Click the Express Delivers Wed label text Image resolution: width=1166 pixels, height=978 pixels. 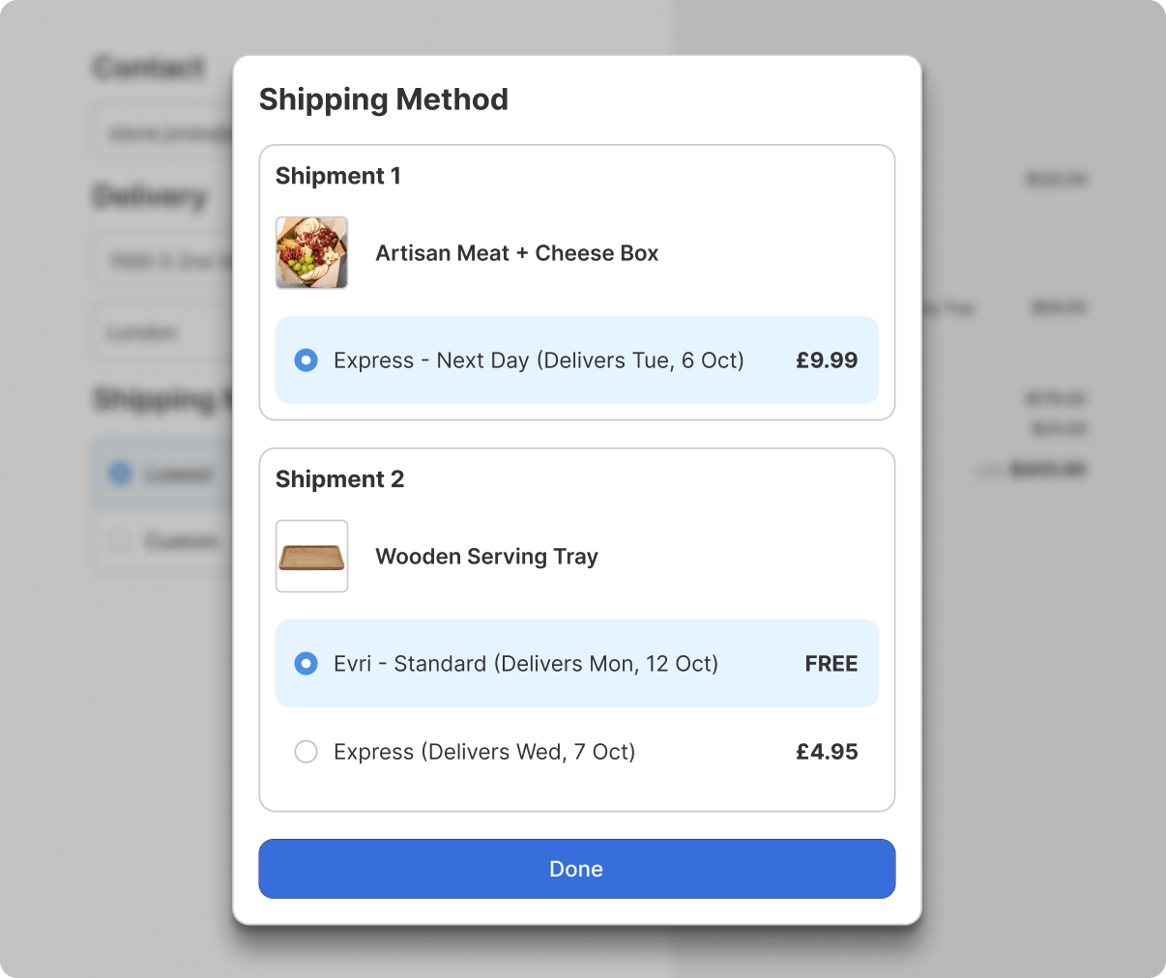484,752
